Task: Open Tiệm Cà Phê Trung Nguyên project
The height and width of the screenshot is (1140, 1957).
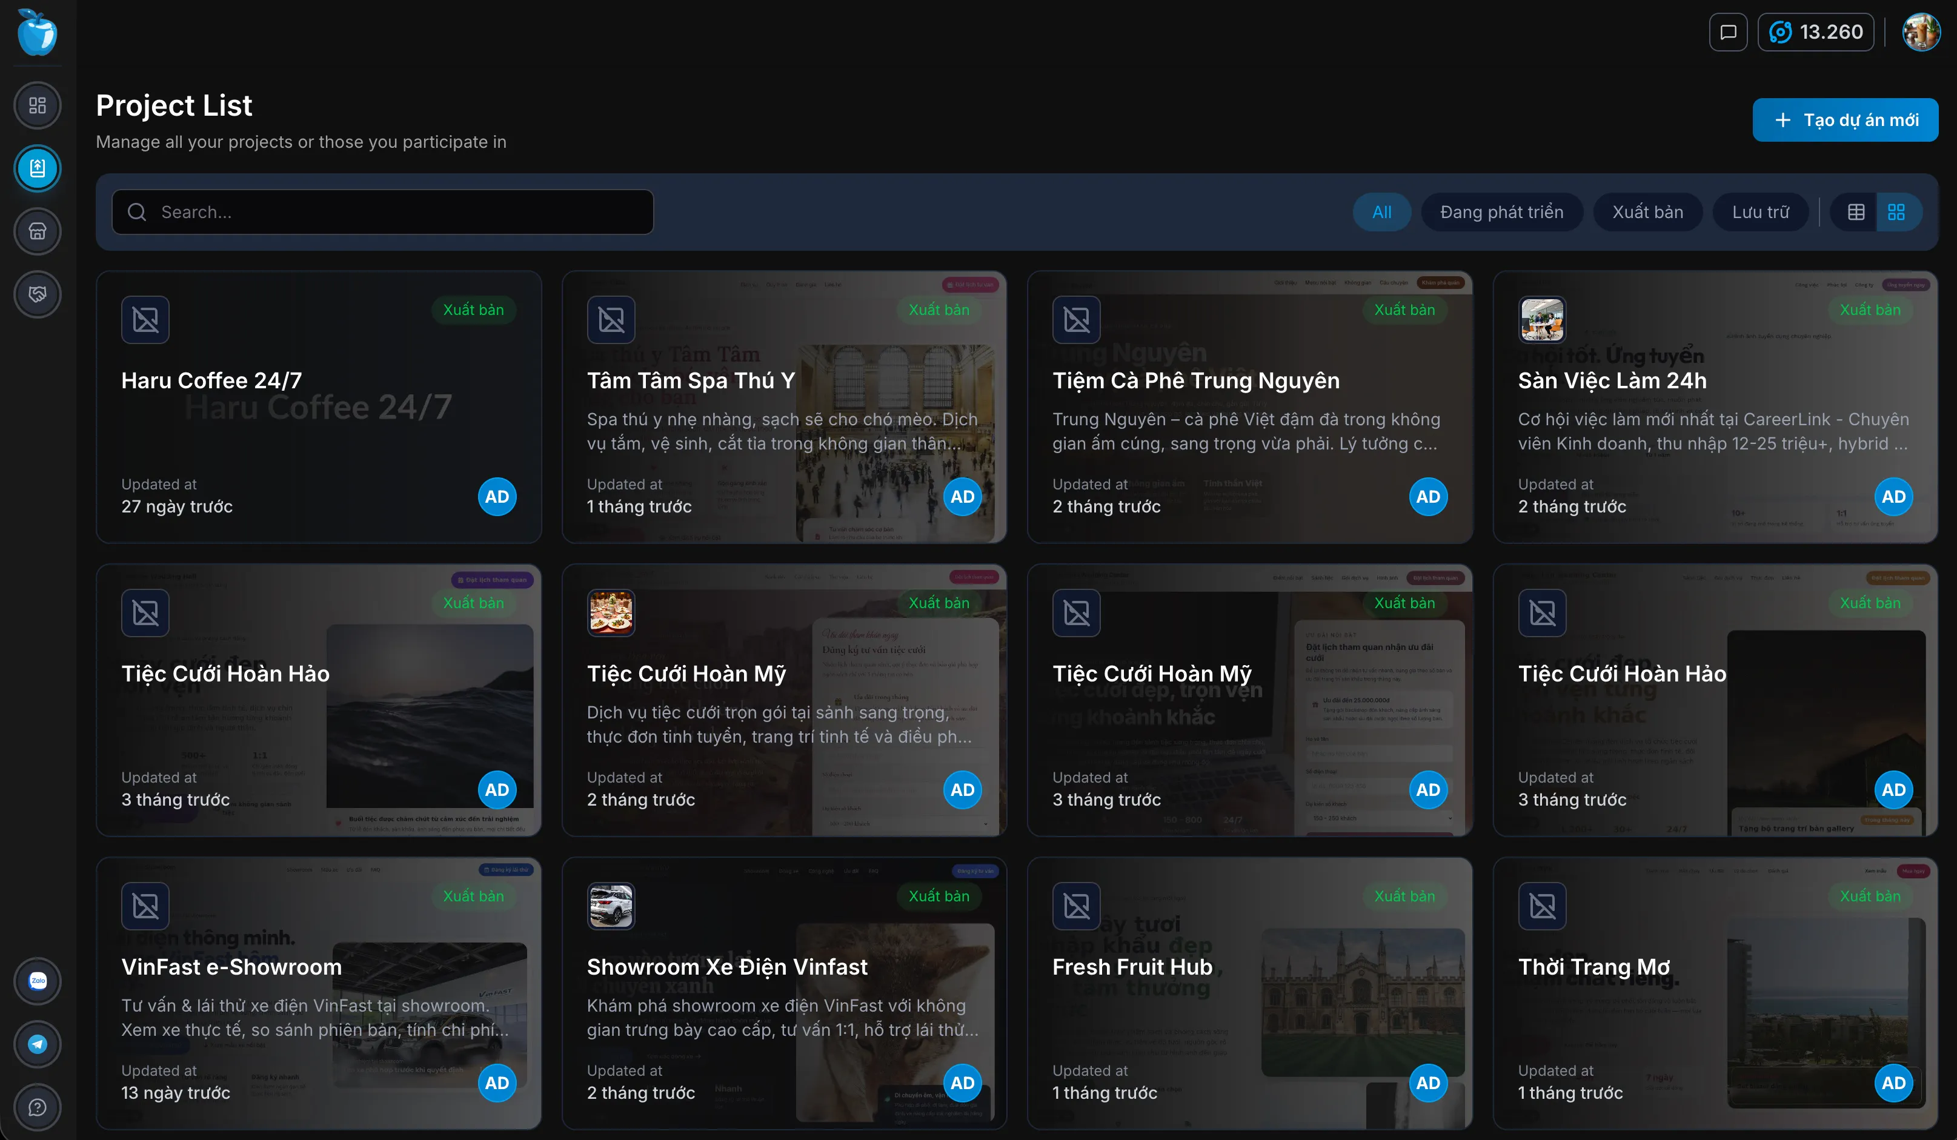Action: coord(1249,407)
